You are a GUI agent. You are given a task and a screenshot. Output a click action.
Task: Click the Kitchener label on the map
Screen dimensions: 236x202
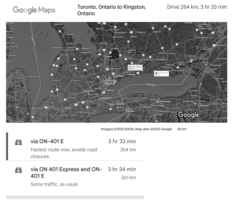pyautogui.click(x=89, y=91)
